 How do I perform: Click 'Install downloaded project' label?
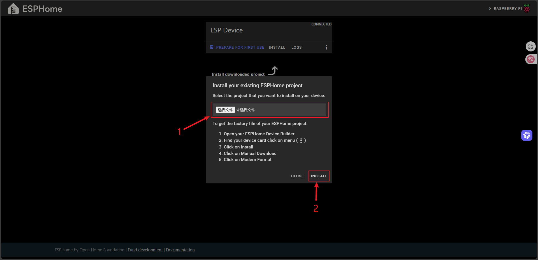(238, 74)
